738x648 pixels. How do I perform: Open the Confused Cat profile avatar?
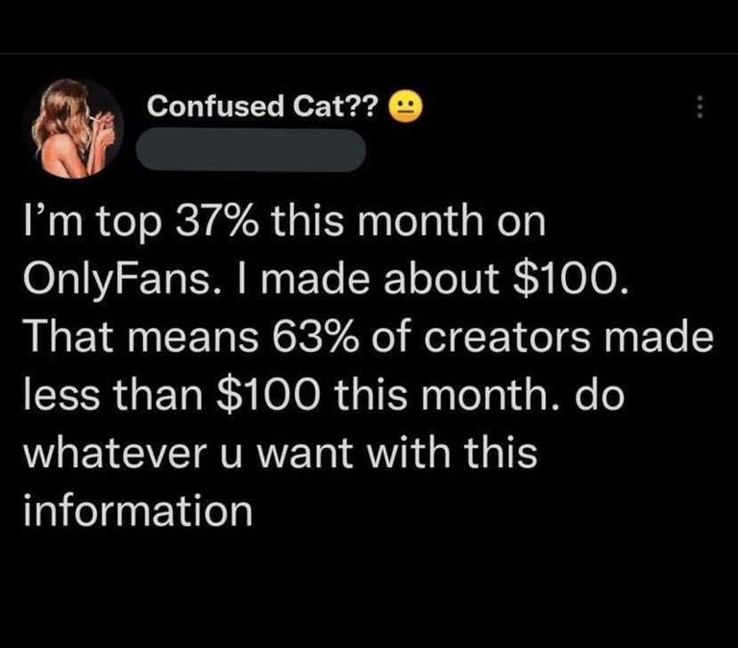click(x=78, y=128)
